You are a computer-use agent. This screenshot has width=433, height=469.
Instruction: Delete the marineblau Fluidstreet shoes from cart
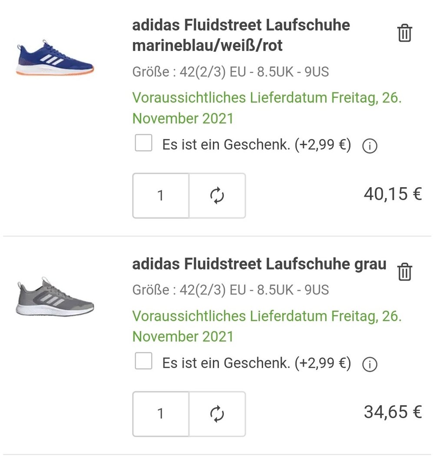click(x=405, y=33)
